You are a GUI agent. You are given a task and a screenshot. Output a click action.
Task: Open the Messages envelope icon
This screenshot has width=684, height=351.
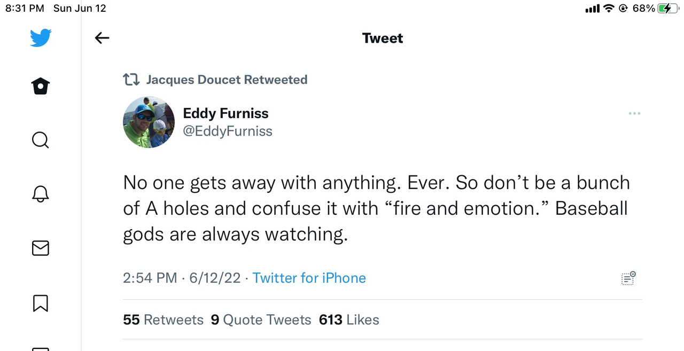(x=41, y=248)
